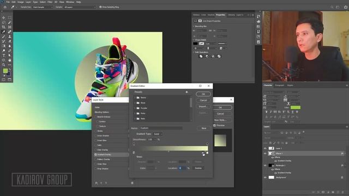Screen dimensions: 349x196
Task: Uncheck Gradient Overlay in Layer Style
Action: [x=96, y=155]
